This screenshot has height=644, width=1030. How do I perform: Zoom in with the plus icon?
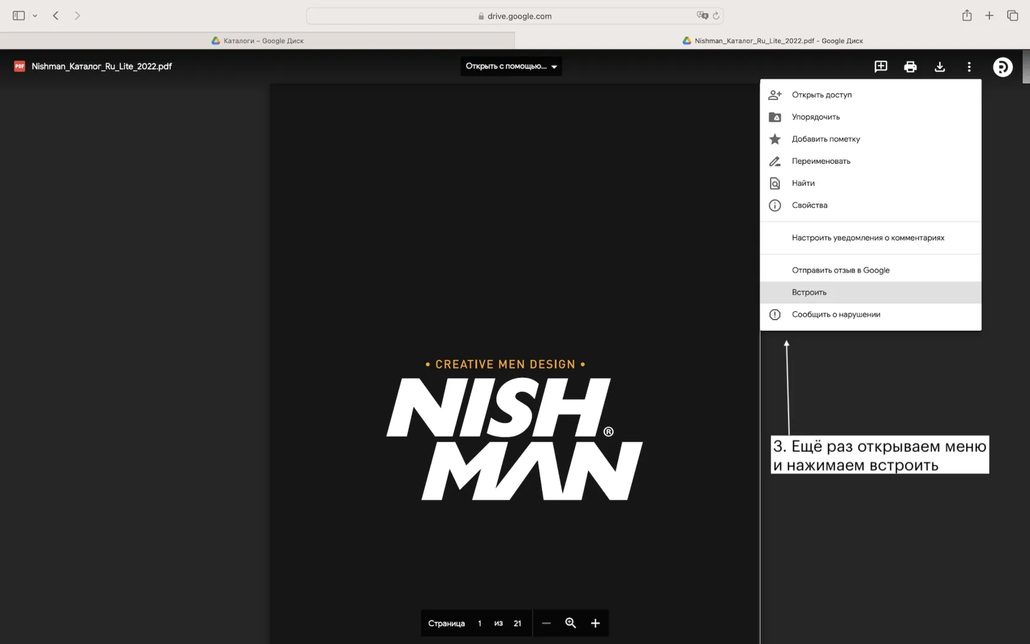pyautogui.click(x=595, y=623)
